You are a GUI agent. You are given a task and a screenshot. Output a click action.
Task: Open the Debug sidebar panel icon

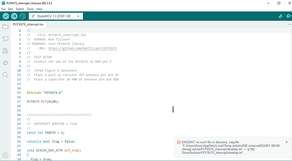6,63
